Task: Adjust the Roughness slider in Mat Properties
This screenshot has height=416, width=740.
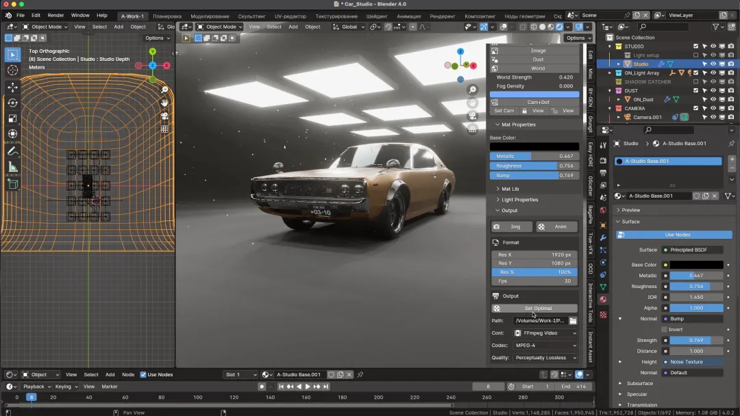Action: click(x=534, y=166)
